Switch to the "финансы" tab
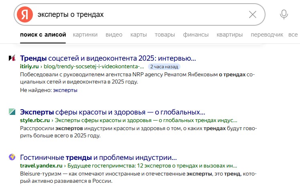The height and width of the screenshot is (188, 300). tap(196, 35)
